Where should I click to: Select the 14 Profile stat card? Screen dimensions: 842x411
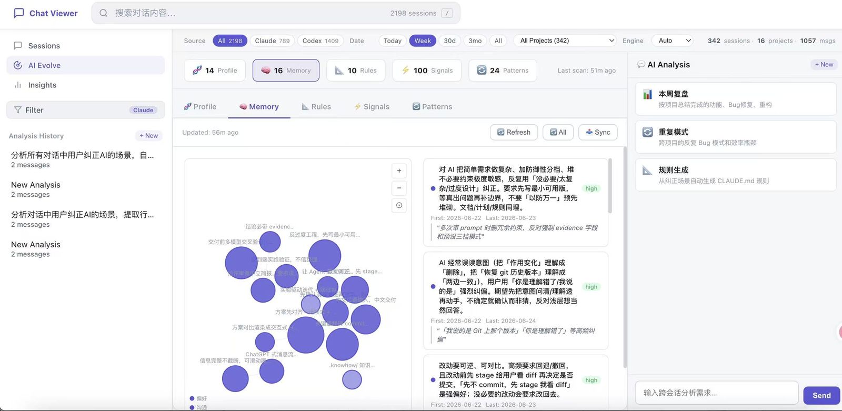[x=215, y=71]
